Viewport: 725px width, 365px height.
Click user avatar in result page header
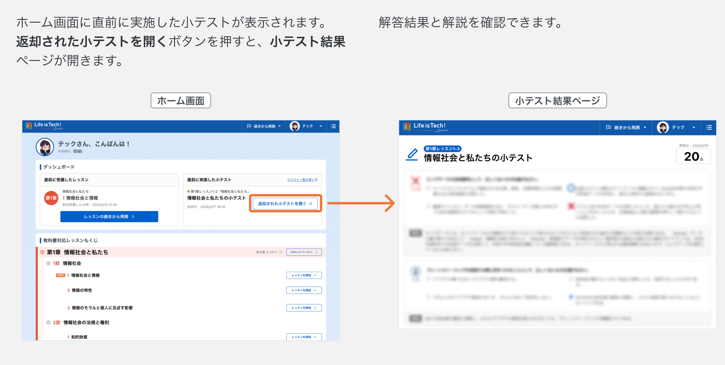(663, 128)
